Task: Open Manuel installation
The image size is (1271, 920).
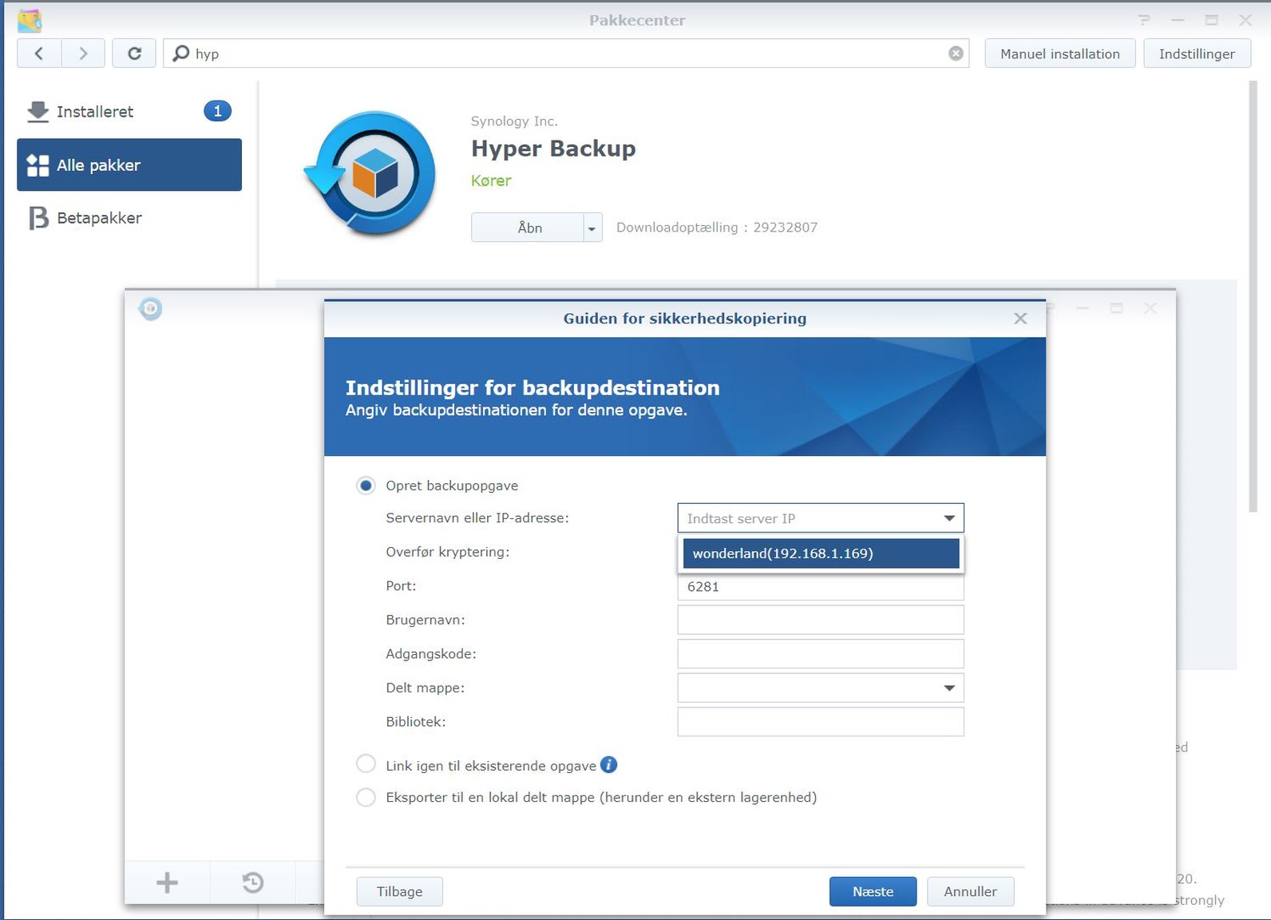Action: pos(1059,54)
